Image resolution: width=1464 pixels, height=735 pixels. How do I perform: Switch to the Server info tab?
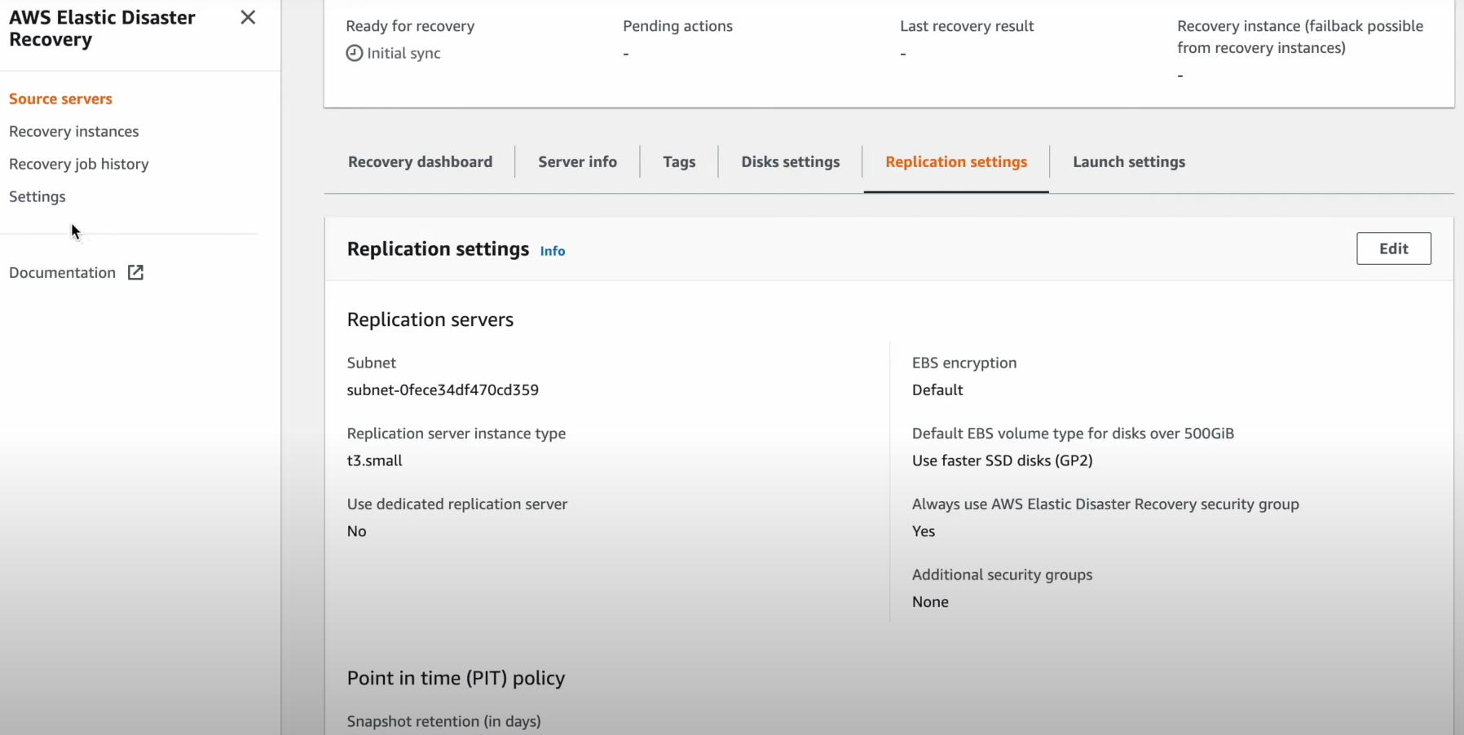[x=577, y=161]
